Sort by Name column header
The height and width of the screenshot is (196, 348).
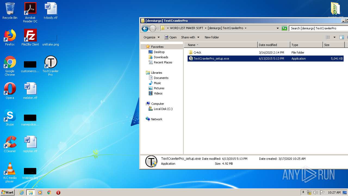[220, 45]
